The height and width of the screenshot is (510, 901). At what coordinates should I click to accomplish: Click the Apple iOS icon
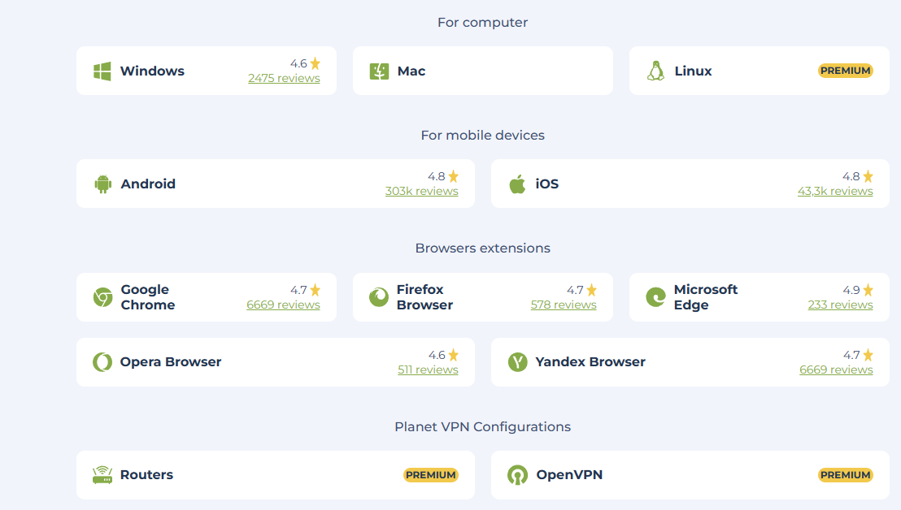point(517,184)
